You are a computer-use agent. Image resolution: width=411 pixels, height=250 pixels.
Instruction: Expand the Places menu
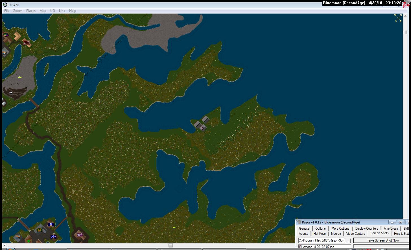[31, 11]
